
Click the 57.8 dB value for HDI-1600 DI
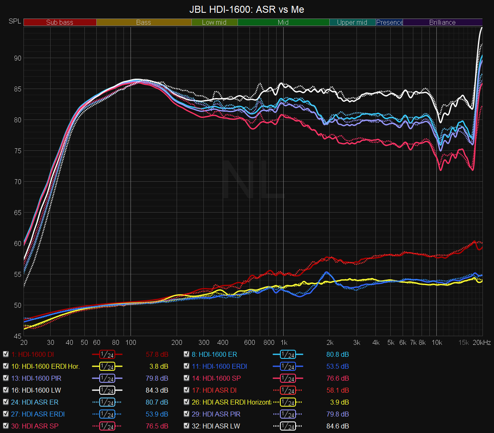[157, 354]
